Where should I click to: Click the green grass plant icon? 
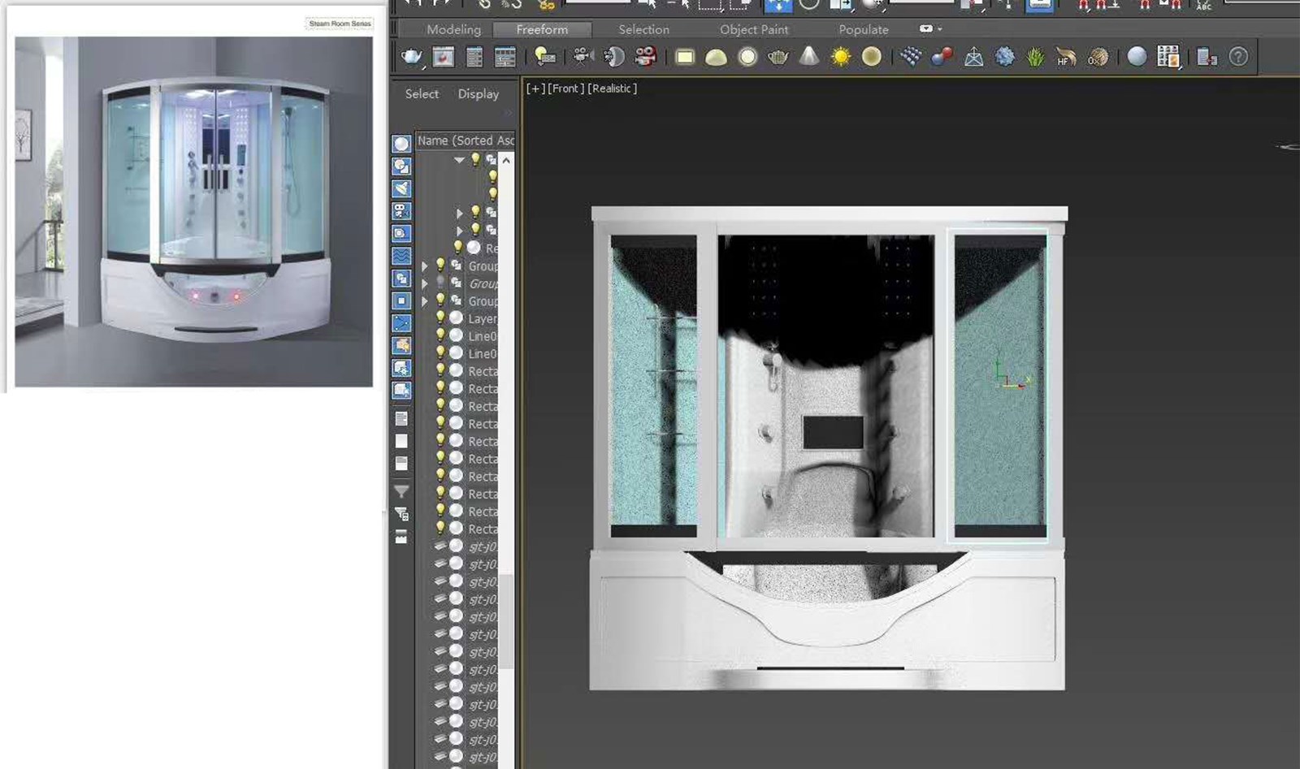(1035, 57)
